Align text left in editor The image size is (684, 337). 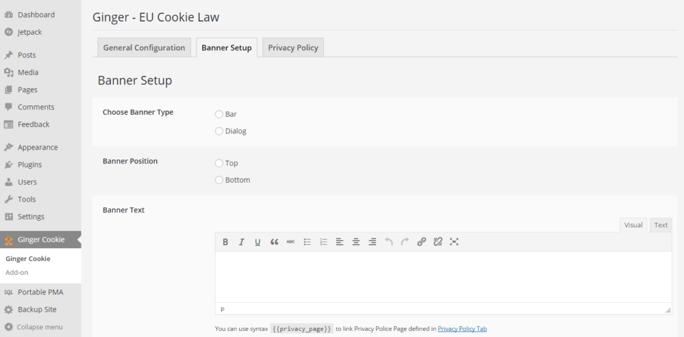[340, 242]
